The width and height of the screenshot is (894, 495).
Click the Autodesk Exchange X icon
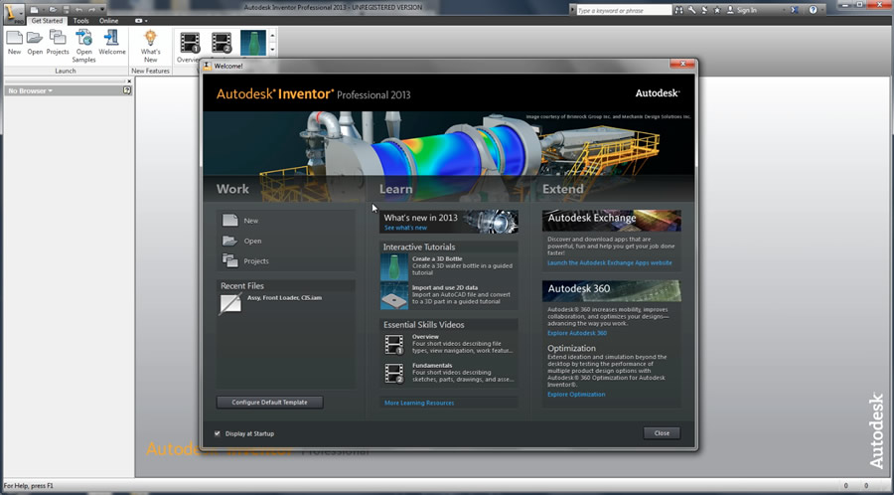[795, 10]
